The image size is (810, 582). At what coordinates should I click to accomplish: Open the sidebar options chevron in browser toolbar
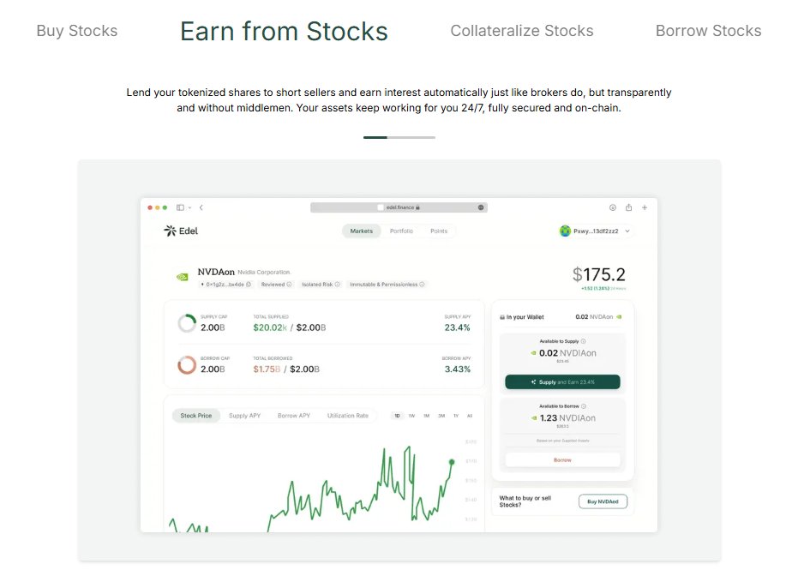click(189, 207)
